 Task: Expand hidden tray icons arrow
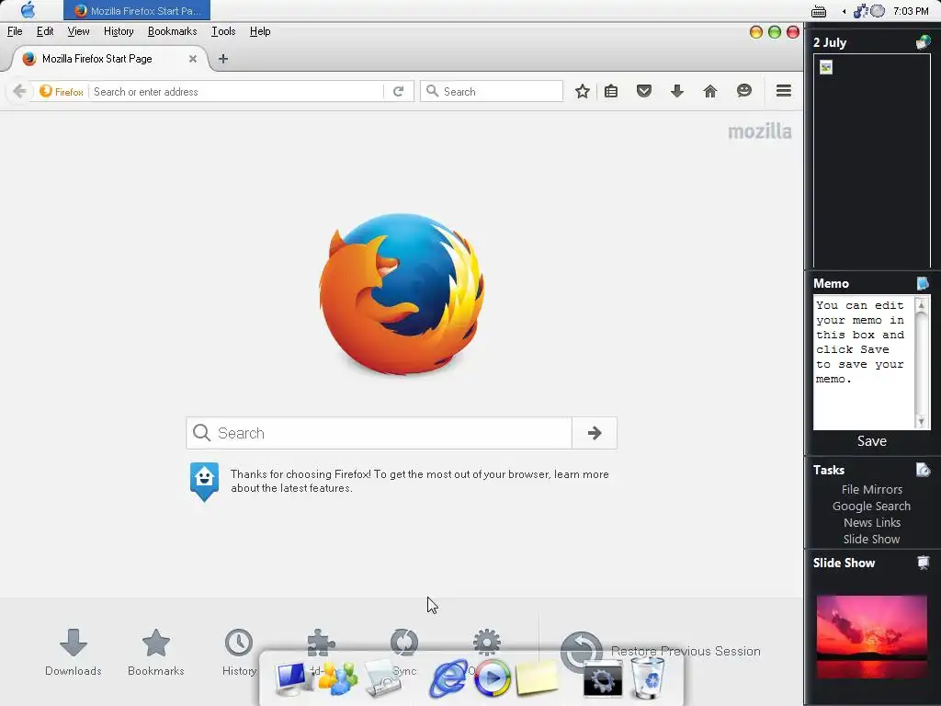844,11
